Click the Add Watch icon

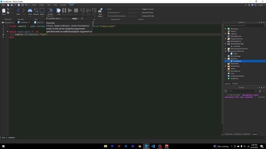(x=100, y=10)
